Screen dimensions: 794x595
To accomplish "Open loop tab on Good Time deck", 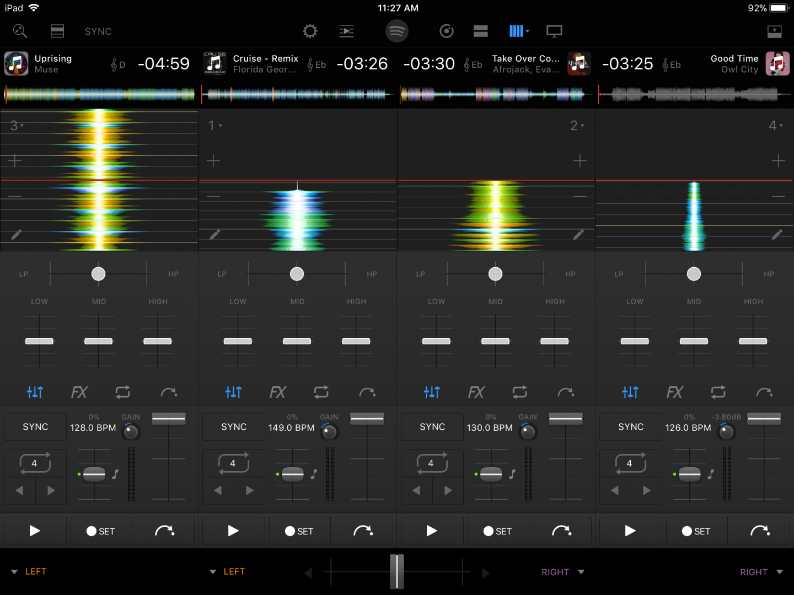I will tap(718, 392).
